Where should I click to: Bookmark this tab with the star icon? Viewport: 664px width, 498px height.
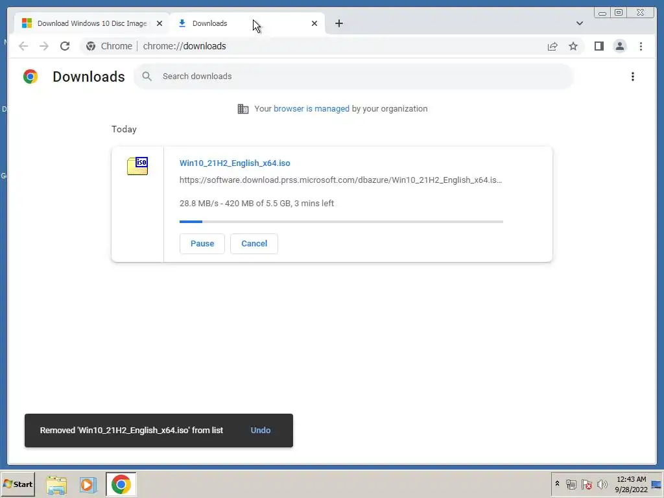point(573,46)
